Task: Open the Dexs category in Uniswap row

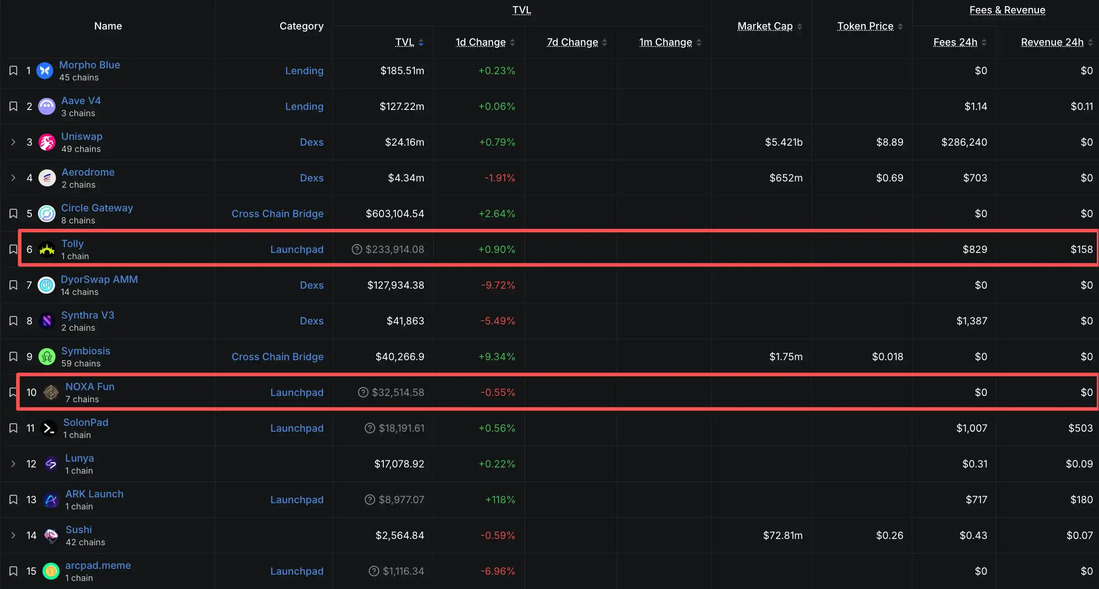Action: (311, 142)
